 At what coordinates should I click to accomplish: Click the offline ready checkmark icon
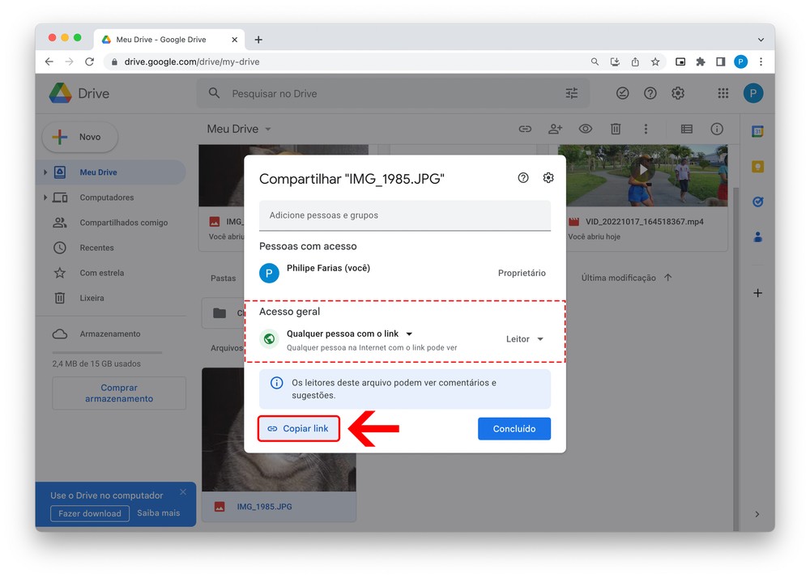[x=622, y=93]
